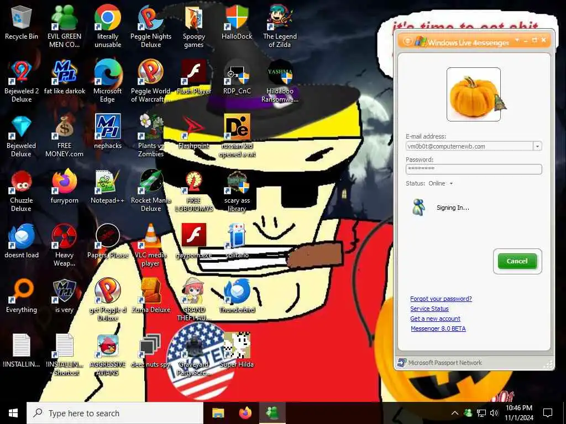The height and width of the screenshot is (424, 566).
Task: Select the Peggle Nights Deluxe shortcut
Action: pos(151,18)
